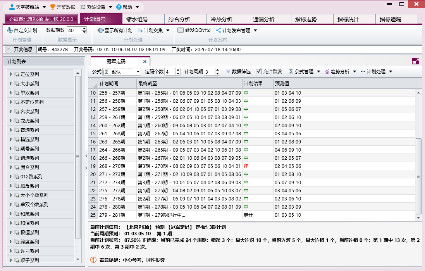
Task: Open 计划发布管理 dropdown arrow
Action: 255,30
